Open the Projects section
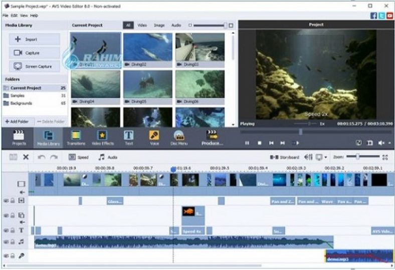This screenshot has width=395, height=270. click(x=19, y=137)
